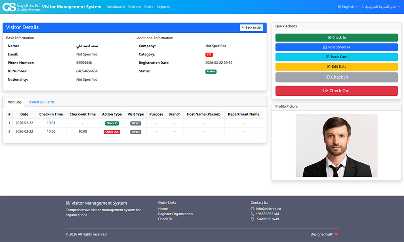Click the location pin icon near Kuwait Kuwait

coord(253,219)
